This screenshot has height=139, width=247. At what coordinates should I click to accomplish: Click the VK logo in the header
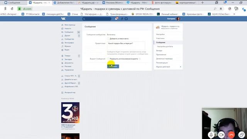click(x=63, y=19)
